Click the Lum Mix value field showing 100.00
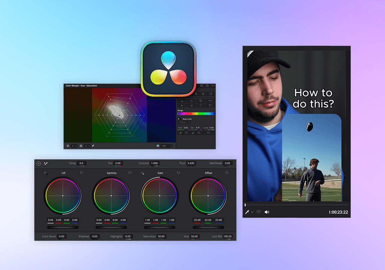Viewport: 385px width, 270px height. [227, 236]
